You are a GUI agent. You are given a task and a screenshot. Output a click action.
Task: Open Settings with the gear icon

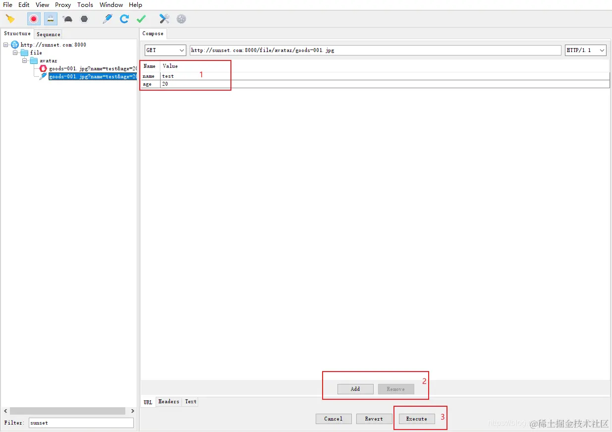pos(181,19)
